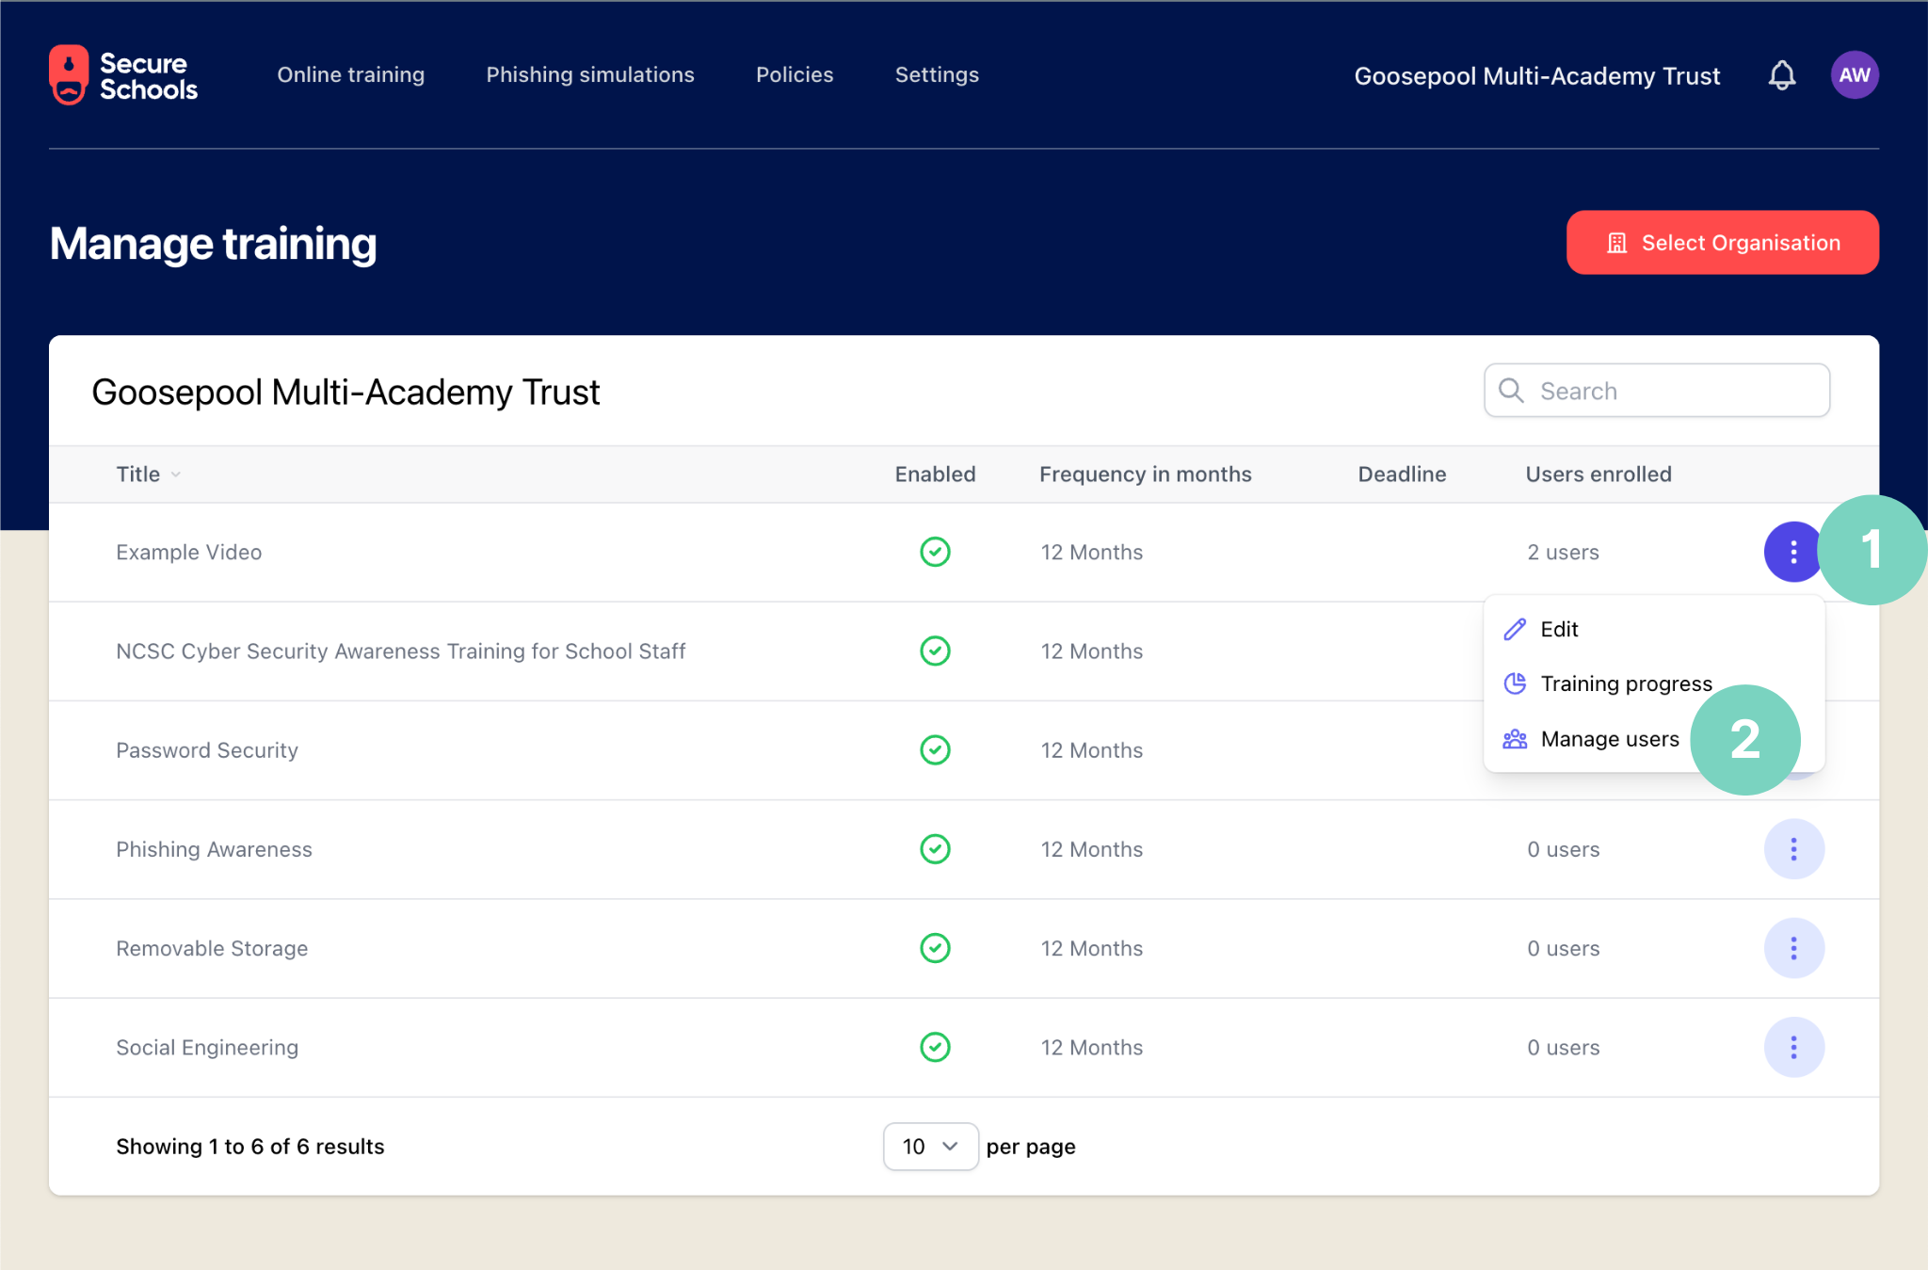
Task: Open the Settings menu
Action: coord(937,75)
